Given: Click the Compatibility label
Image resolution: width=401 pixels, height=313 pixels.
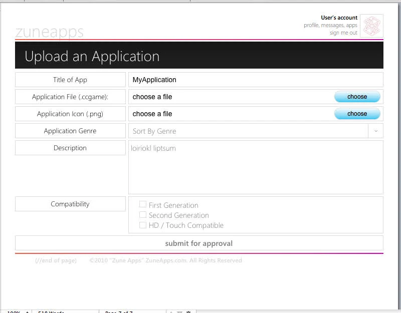Looking at the screenshot, I should click(x=70, y=204).
